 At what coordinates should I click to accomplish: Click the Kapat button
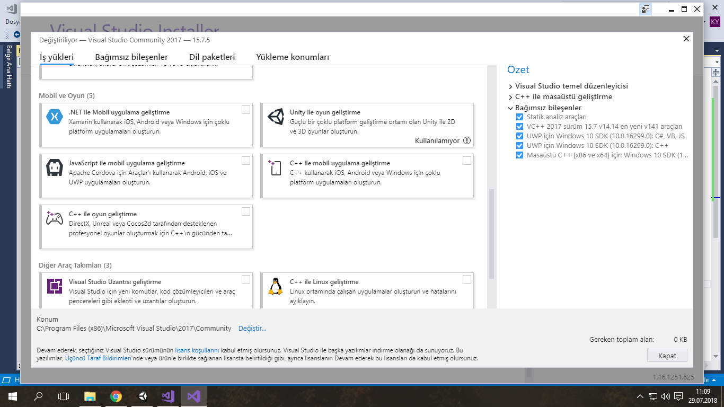(667, 356)
